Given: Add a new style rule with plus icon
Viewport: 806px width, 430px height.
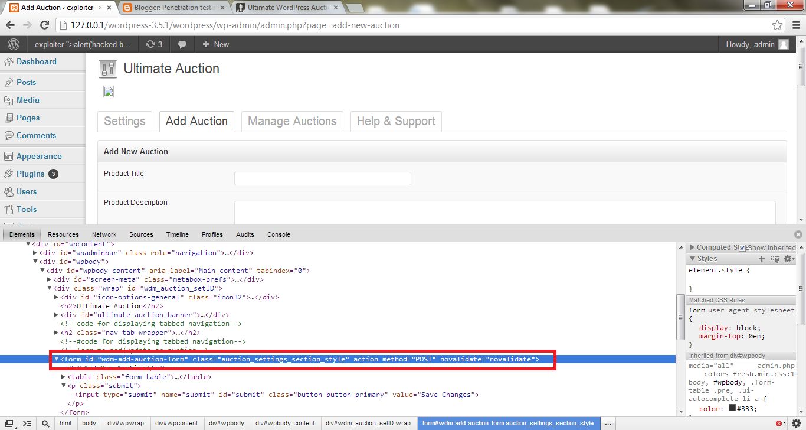Looking at the screenshot, I should click(x=761, y=259).
